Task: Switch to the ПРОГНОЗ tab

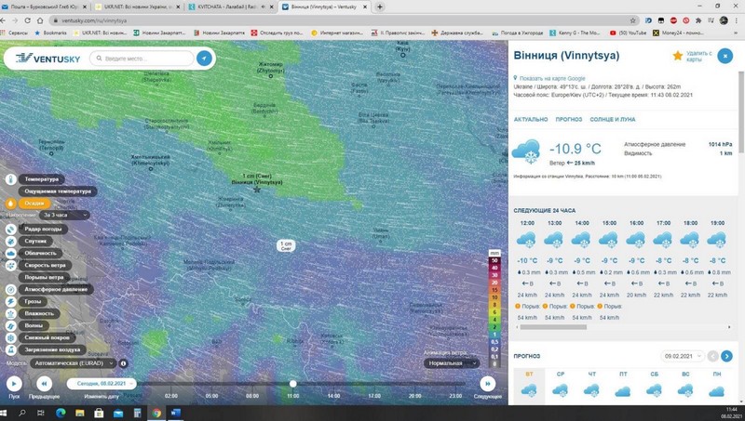Action: (x=569, y=120)
